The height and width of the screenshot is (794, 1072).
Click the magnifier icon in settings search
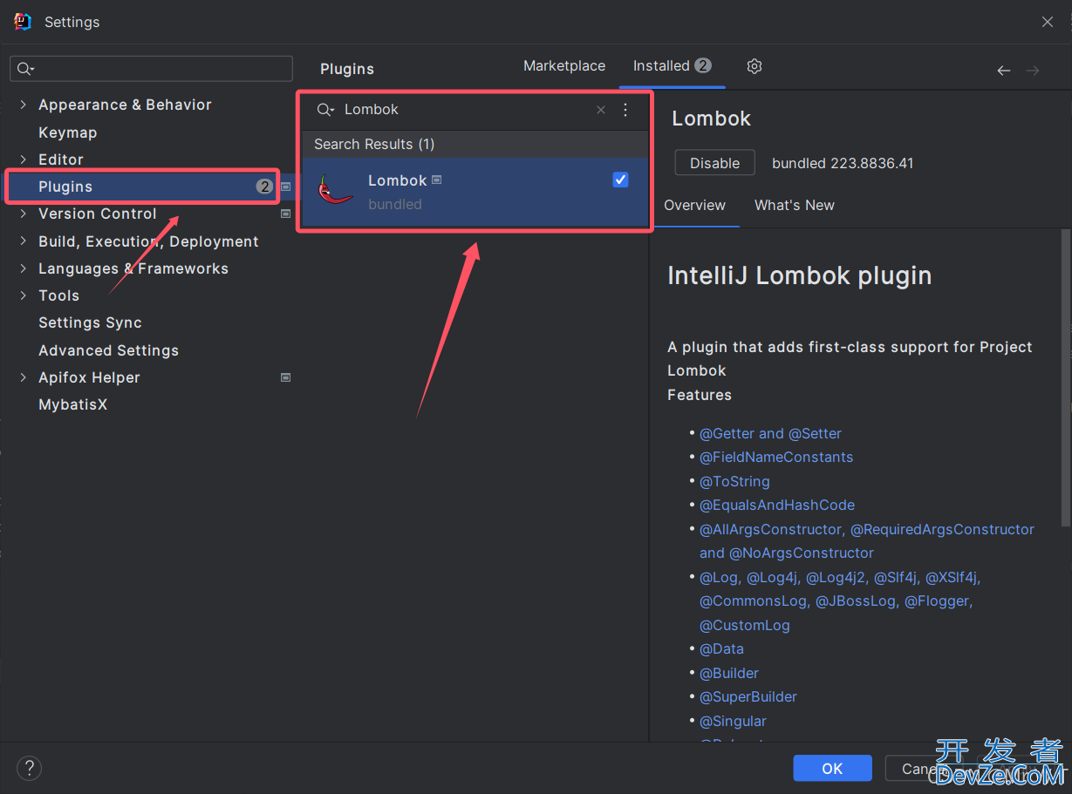(x=25, y=69)
